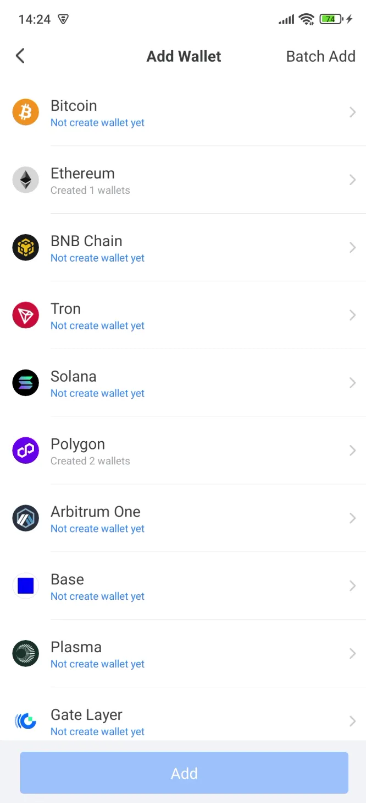366x803 pixels.
Task: Select the Bitcoin network icon
Action: pyautogui.click(x=25, y=112)
